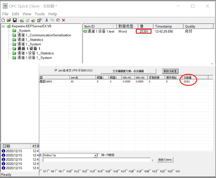This screenshot has height=178, width=216.
Task: Click the Save toolbar icon
Action: [15, 20]
